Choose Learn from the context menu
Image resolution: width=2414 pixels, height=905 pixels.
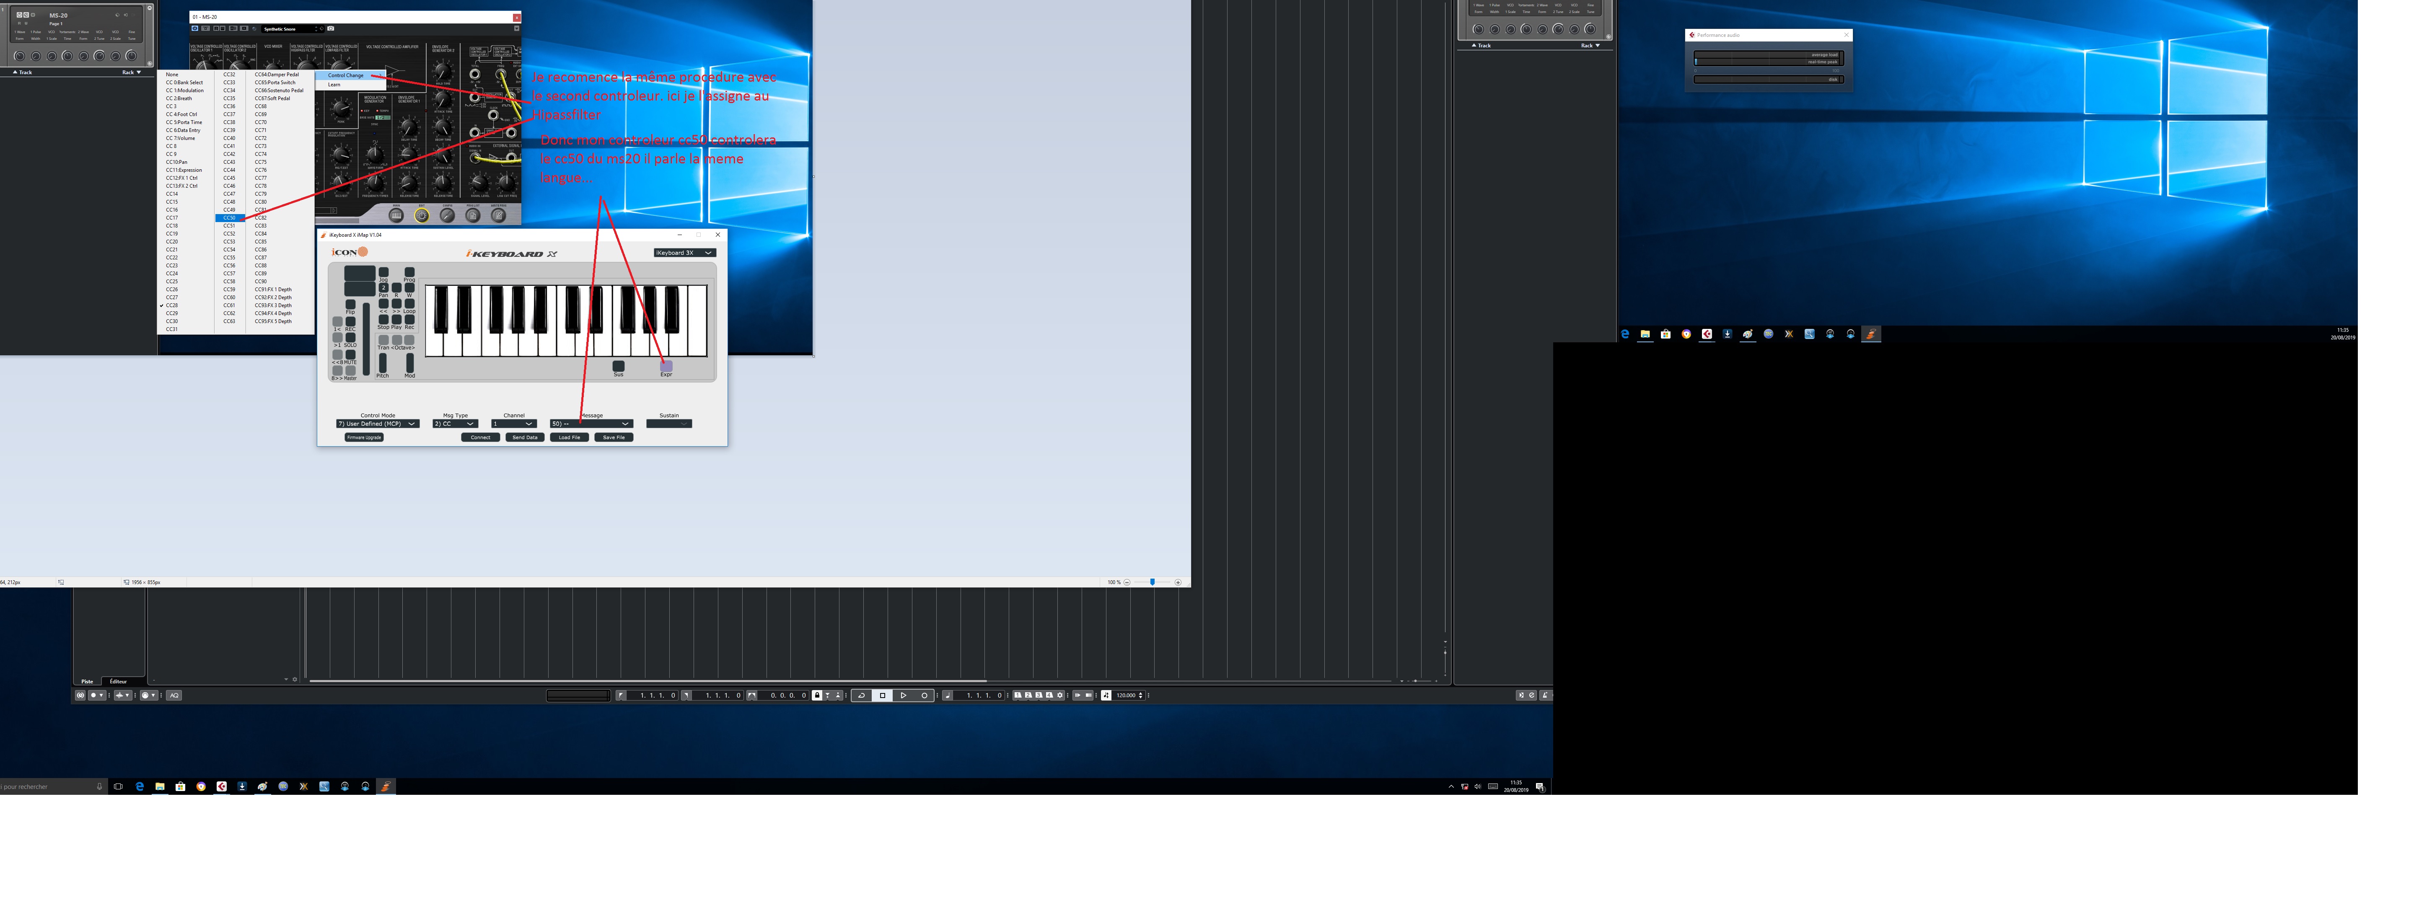coord(334,85)
